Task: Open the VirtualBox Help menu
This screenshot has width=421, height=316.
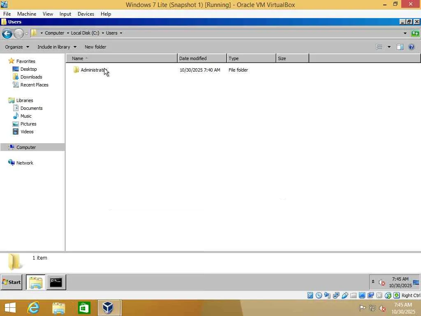Action: click(106, 14)
